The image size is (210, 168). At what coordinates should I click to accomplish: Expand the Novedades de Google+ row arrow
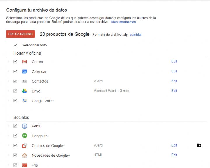(x=9, y=155)
